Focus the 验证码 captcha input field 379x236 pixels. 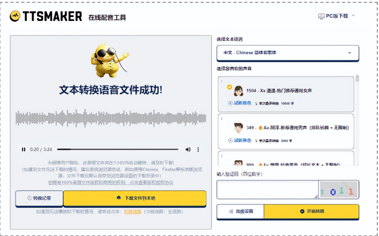(x=267, y=190)
